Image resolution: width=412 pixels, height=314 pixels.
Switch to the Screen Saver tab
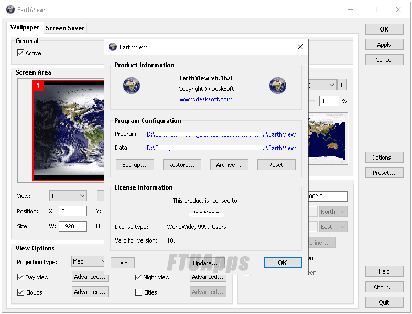(x=65, y=28)
